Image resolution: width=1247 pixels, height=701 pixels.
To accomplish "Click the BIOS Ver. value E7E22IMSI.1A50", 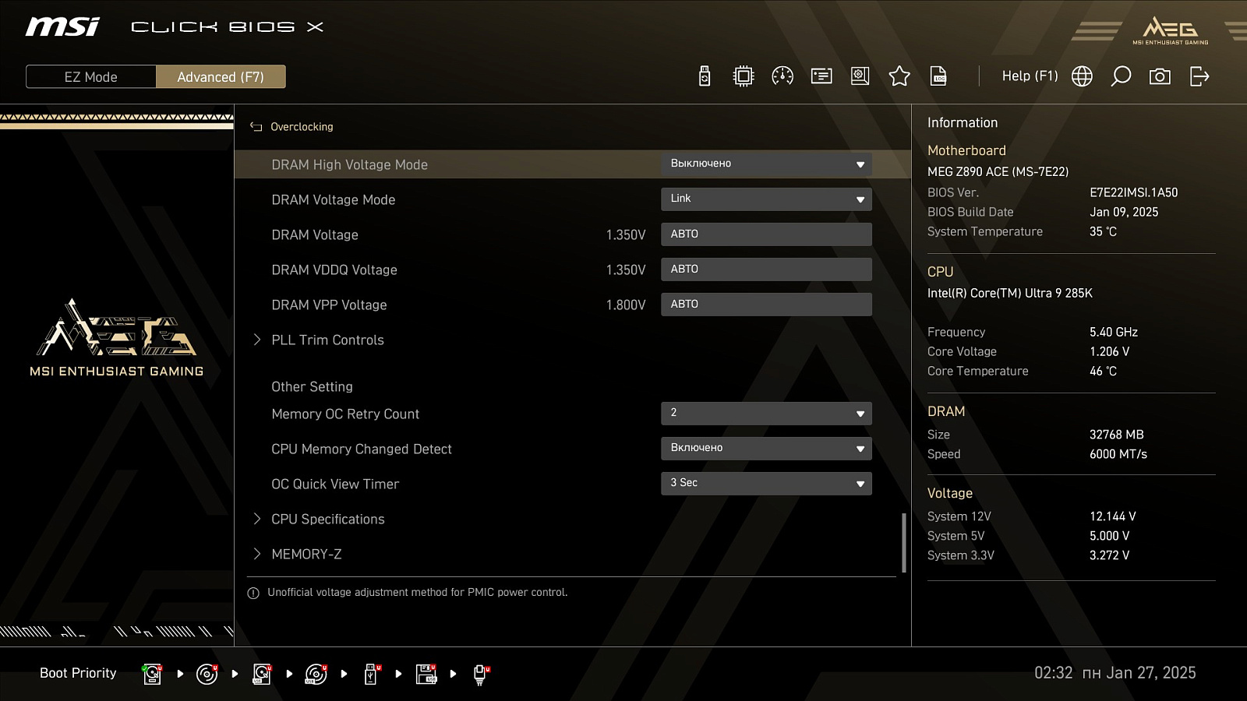I will [1133, 192].
